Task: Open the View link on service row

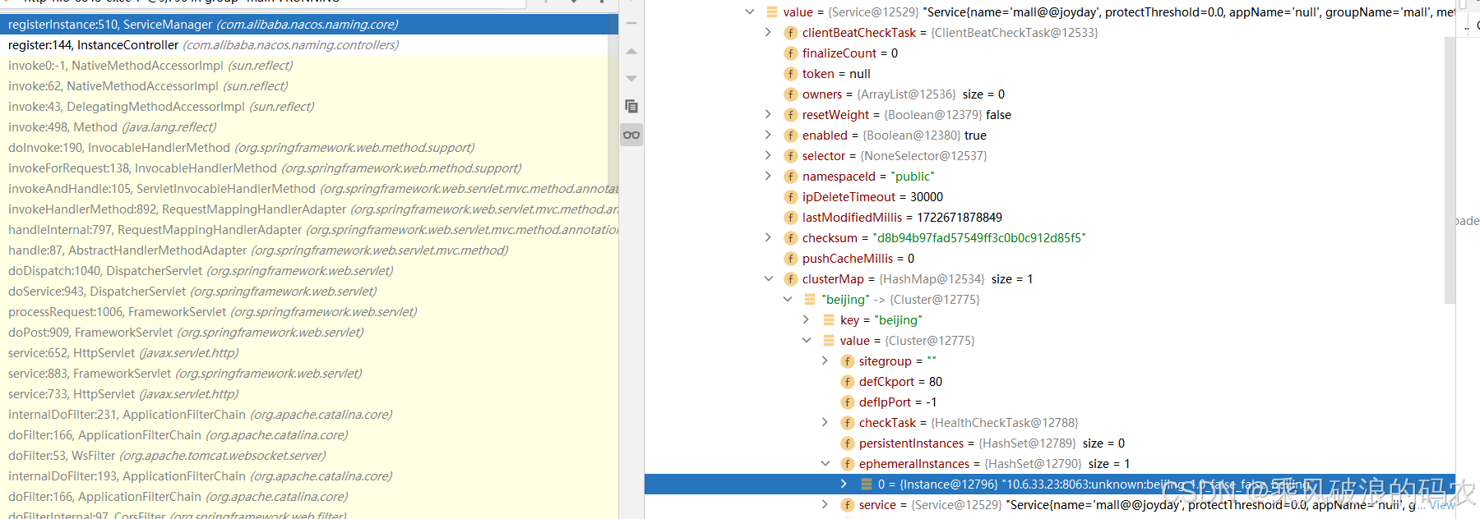Action: click(x=1441, y=505)
